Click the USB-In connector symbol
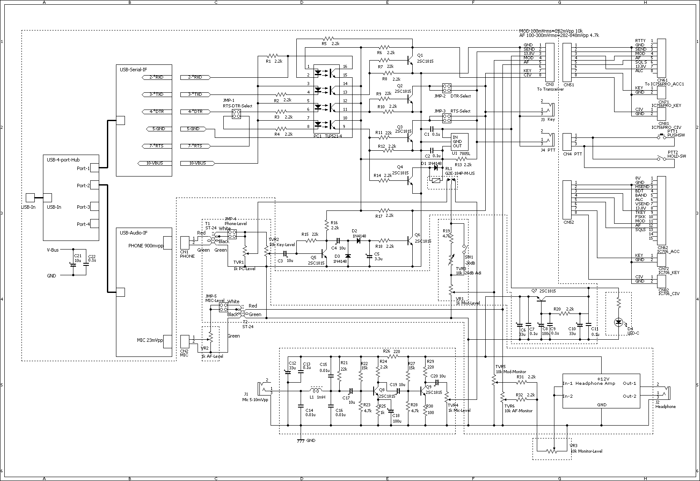 coord(30,198)
